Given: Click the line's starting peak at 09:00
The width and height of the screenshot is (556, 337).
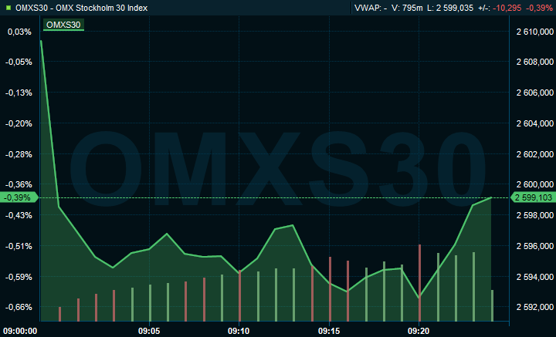Looking at the screenshot, I should point(41,41).
